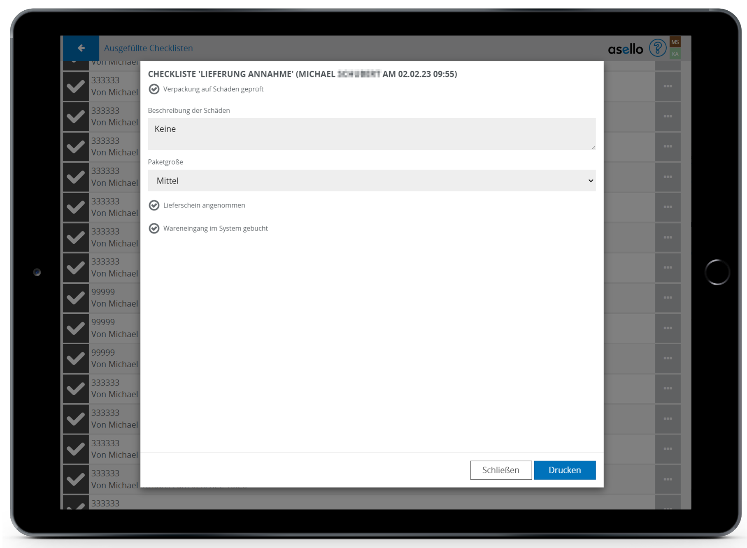Toggle 'Lieferschein angenommen' checkbox
The width and height of the screenshot is (747, 548).
pos(154,205)
